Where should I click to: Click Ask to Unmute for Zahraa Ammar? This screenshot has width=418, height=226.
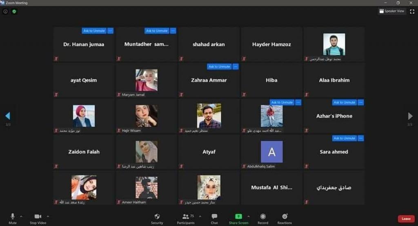219,67
